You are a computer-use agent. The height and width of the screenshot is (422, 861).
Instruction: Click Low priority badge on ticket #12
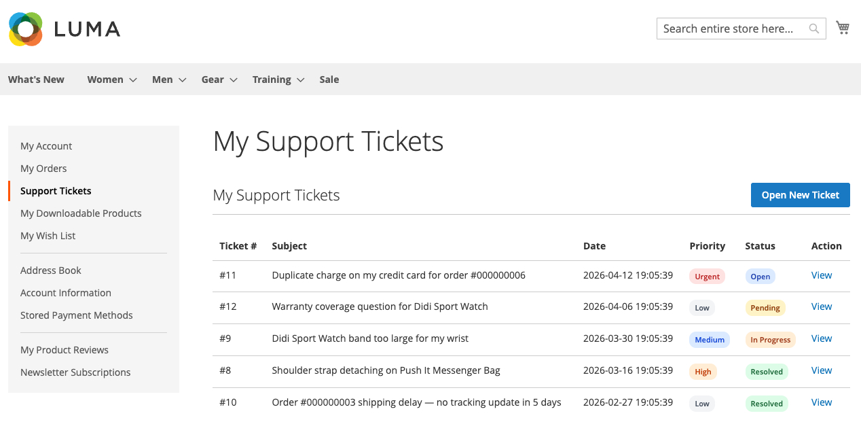(702, 308)
